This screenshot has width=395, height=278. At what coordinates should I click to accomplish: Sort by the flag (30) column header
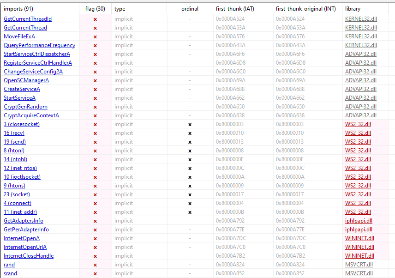pos(95,9)
